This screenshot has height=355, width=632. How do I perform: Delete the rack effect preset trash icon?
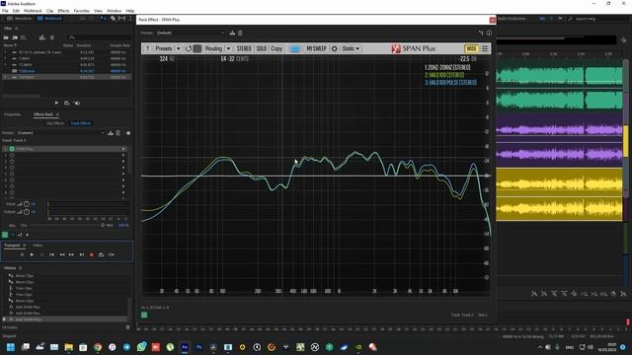240,33
